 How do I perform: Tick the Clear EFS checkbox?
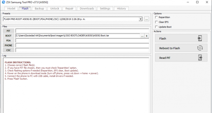pyautogui.click(x=156, y=22)
